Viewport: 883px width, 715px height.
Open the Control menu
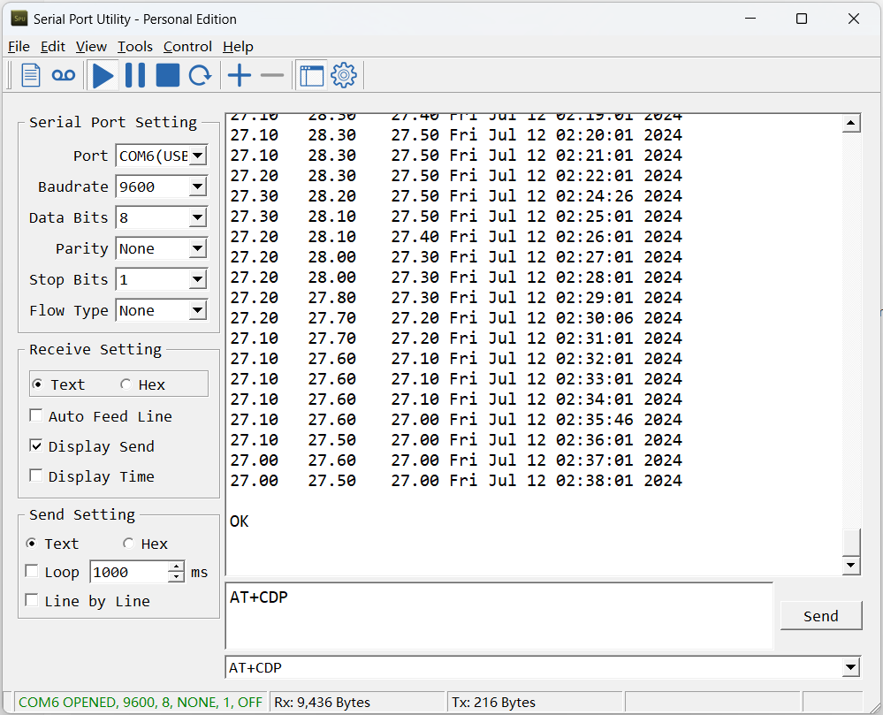pos(187,47)
